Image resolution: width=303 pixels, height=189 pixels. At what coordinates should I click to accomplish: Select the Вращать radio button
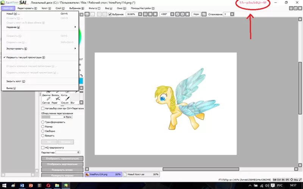coord(43,136)
